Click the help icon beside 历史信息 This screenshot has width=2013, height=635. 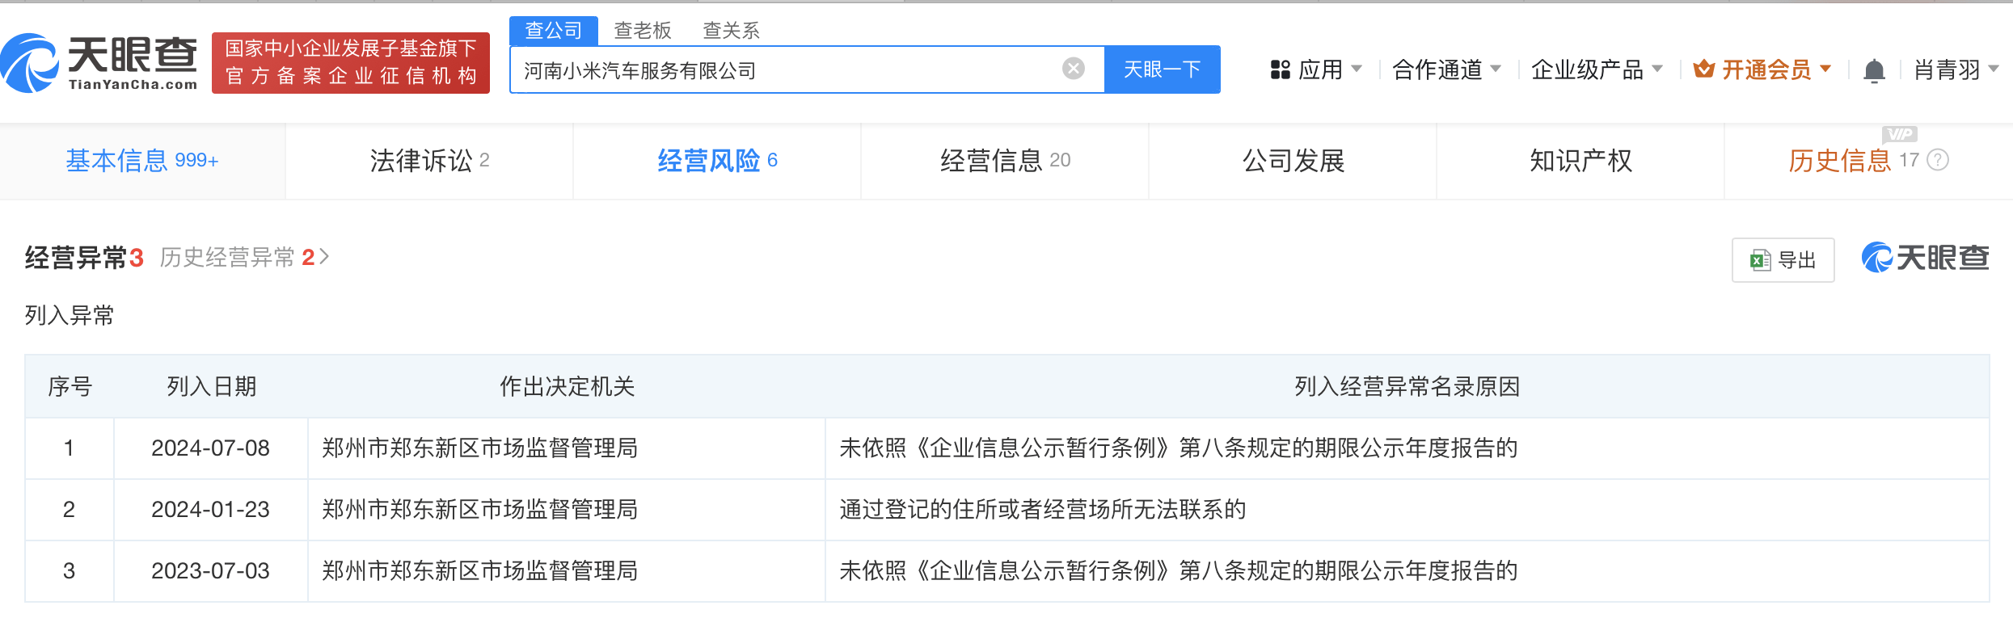click(x=1938, y=160)
